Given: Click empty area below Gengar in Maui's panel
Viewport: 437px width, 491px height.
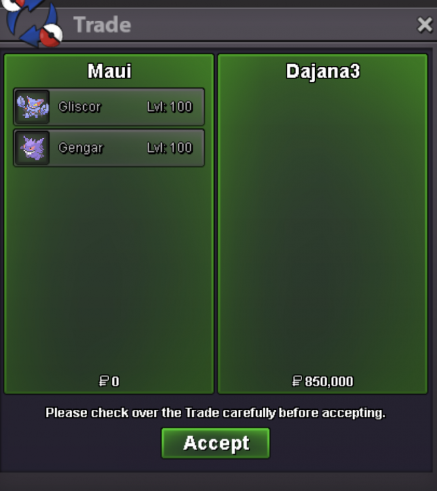Looking at the screenshot, I should [109, 269].
